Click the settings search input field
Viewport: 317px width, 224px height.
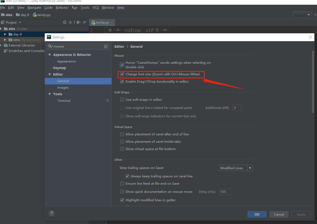78,46
